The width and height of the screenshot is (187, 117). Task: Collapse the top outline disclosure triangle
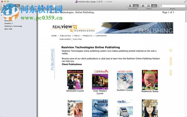tap(1, 15)
